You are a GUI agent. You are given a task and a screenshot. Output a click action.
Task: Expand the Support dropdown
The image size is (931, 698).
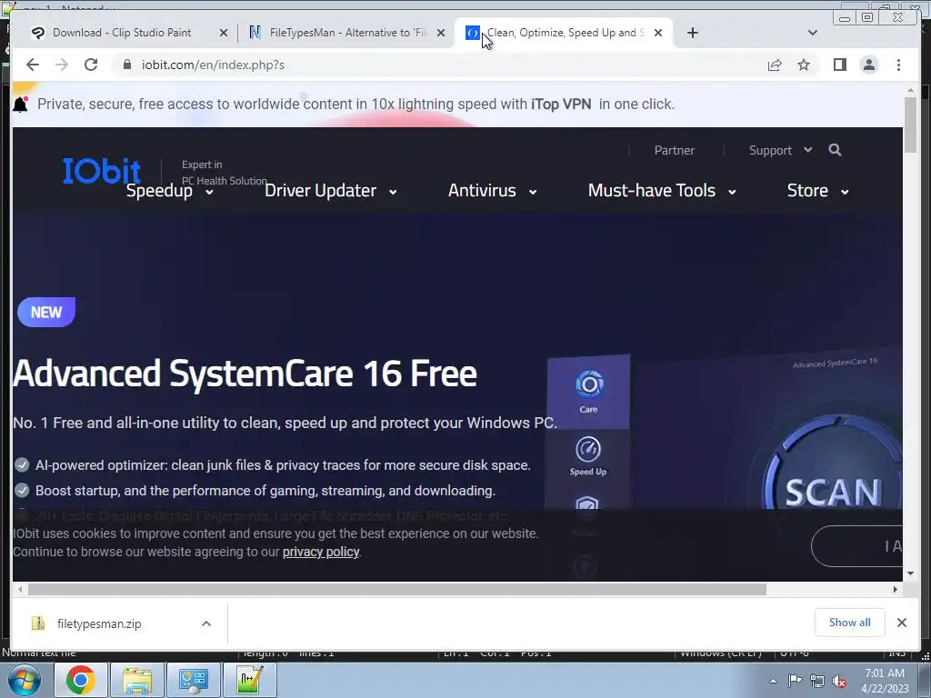point(779,150)
